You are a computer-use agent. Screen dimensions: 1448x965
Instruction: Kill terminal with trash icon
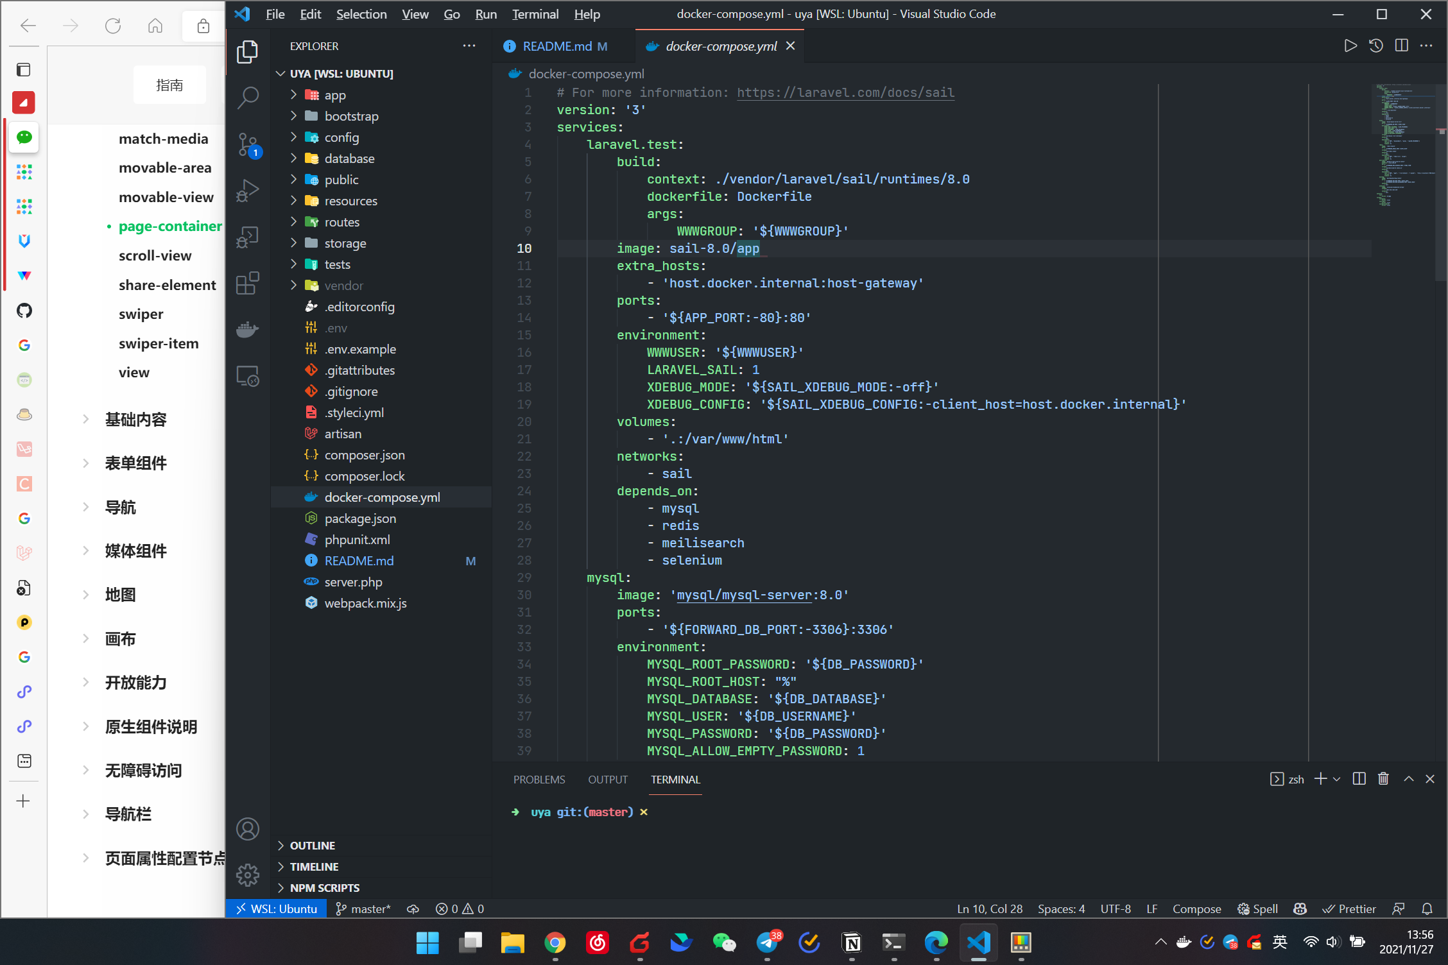tap(1383, 779)
